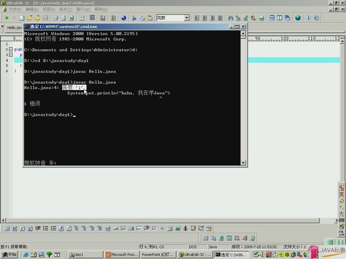This screenshot has width=346, height=259.
Task: Click the tile horizontal windows icon
Action: point(272,18)
